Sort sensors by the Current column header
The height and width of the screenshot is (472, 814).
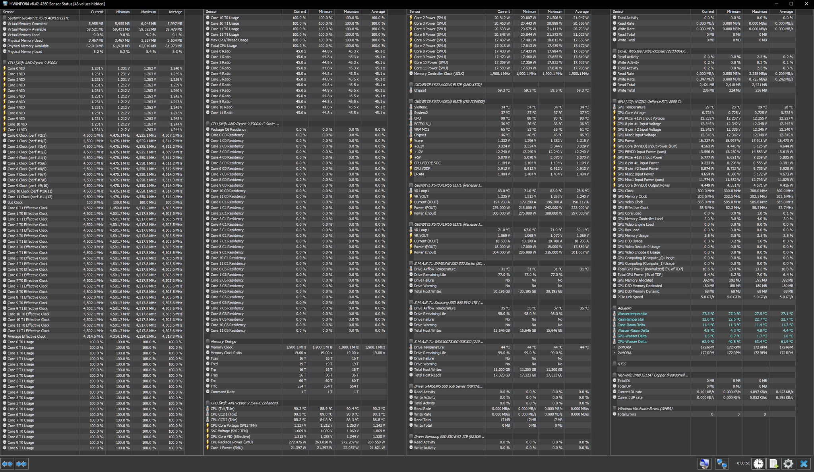tap(97, 12)
